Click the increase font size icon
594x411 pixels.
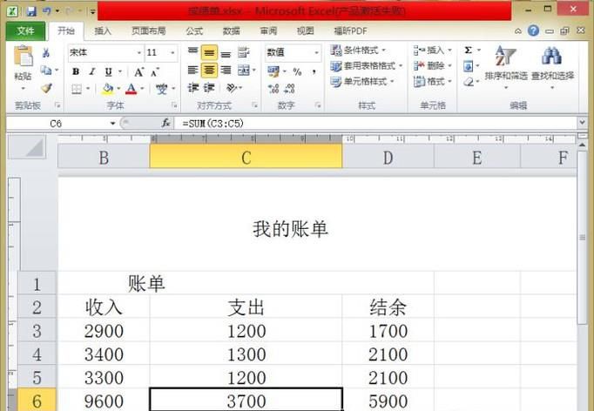pos(138,71)
